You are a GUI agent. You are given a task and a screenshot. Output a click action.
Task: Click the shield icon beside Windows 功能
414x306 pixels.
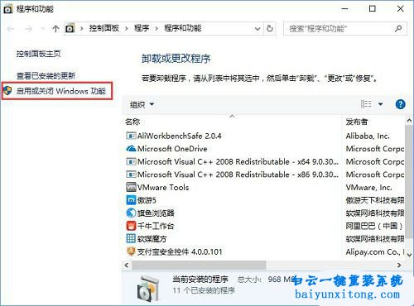pyautogui.click(x=7, y=90)
